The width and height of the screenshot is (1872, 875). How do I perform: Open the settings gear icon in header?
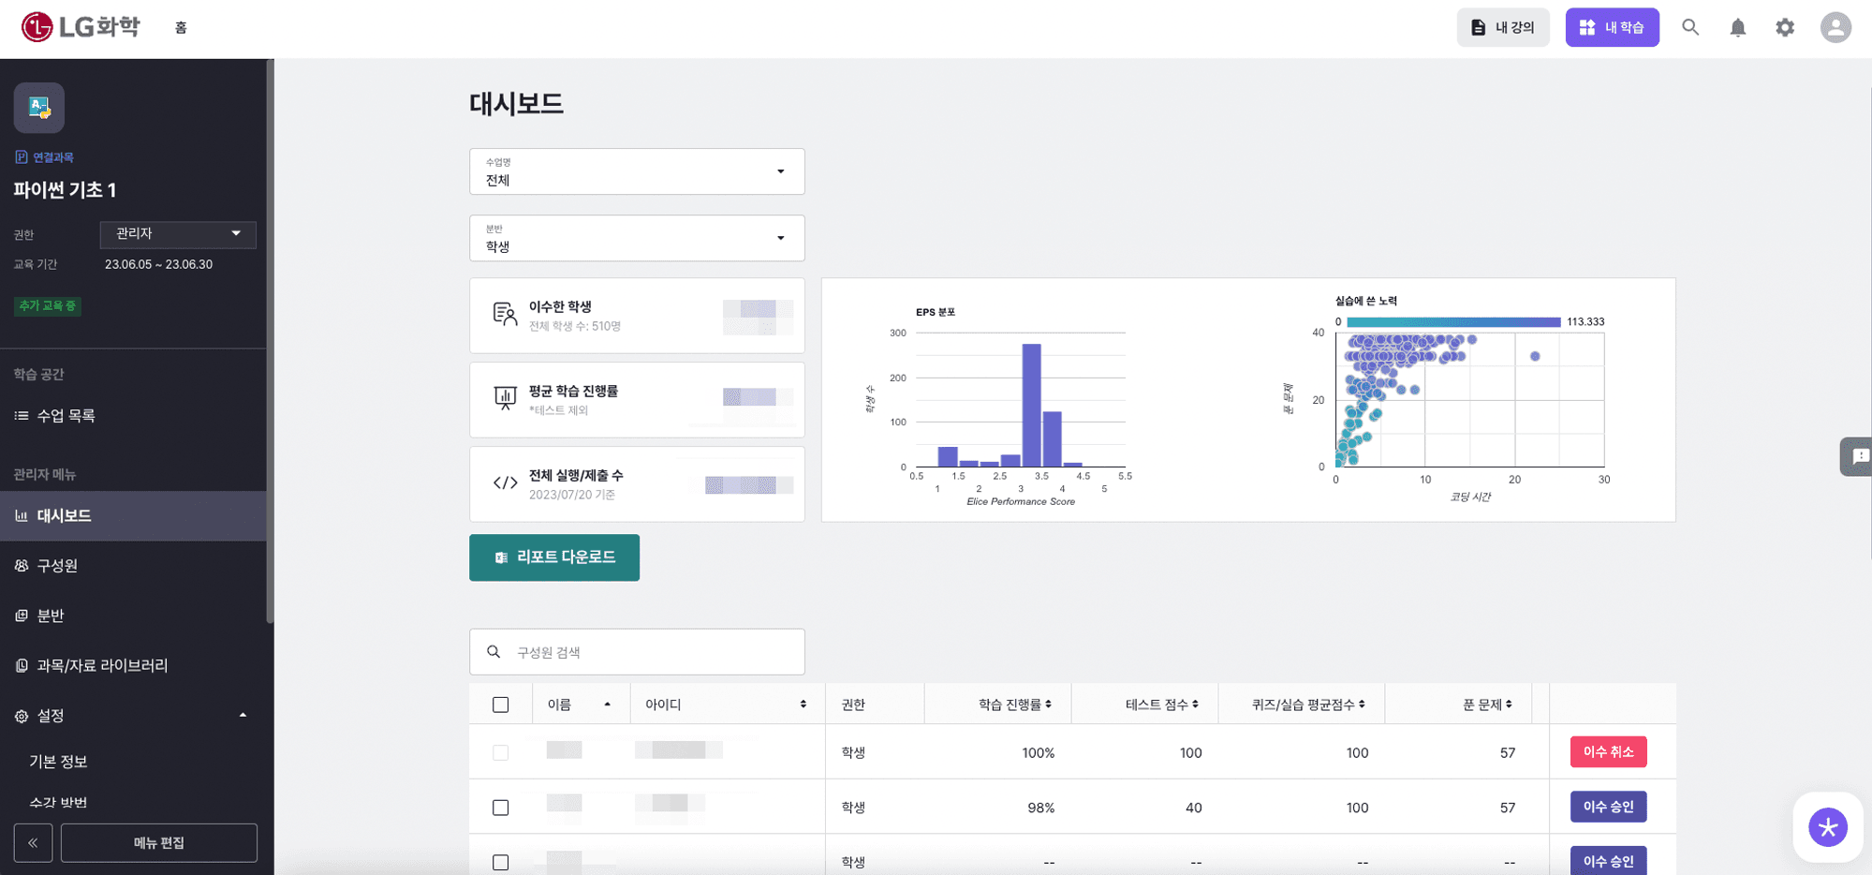1785,27
